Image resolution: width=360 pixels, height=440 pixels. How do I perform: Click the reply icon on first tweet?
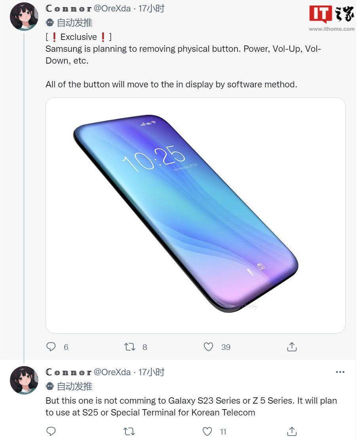tap(51, 347)
